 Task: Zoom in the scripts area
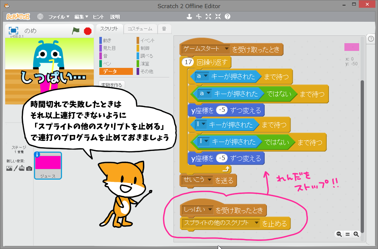coord(356,234)
